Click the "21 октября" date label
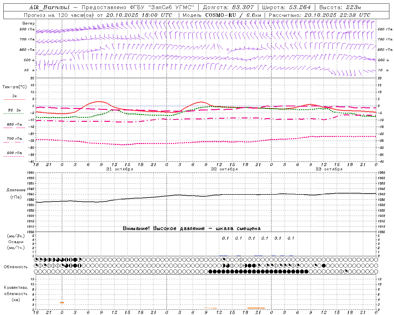The image size is (394, 315). (x=120, y=169)
